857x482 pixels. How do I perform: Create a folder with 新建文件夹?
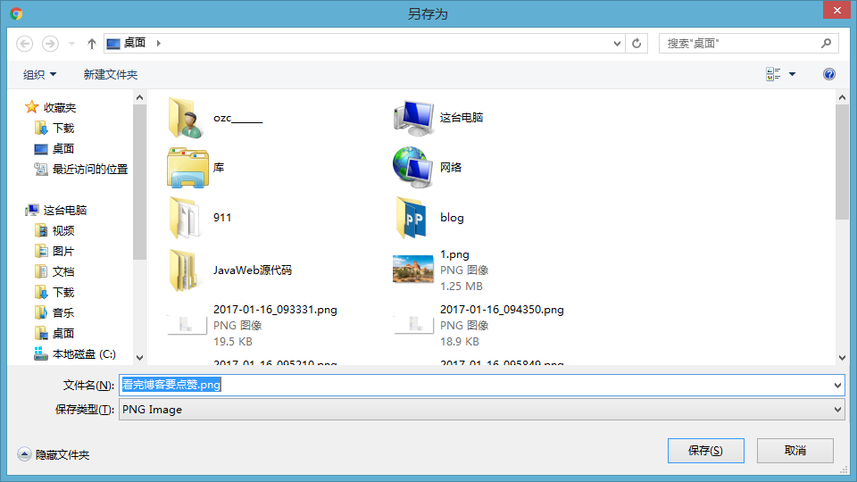coord(111,74)
